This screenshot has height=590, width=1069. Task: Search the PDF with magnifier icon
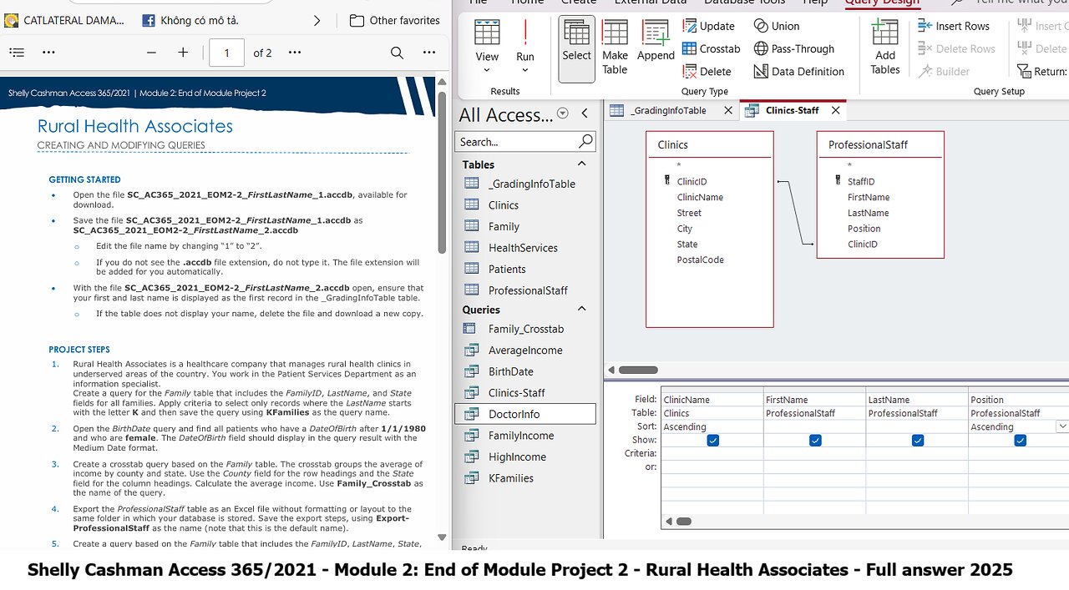(x=397, y=53)
